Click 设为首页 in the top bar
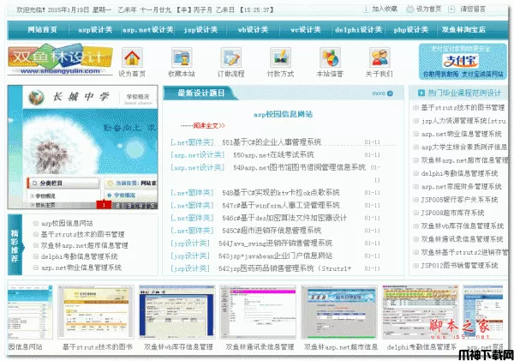Screen dimensions: 514x361 coord(429,9)
